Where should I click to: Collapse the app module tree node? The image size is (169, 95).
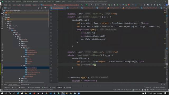(4, 17)
